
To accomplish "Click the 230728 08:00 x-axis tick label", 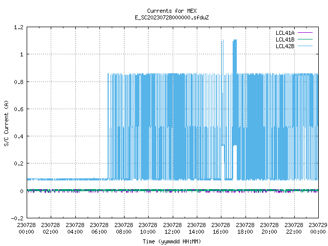I will click(124, 229).
